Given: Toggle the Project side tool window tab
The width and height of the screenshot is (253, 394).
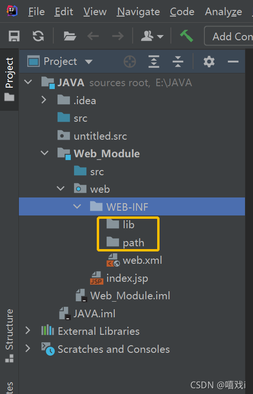Looking at the screenshot, I should click(9, 80).
